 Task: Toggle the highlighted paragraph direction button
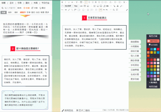pos(100,10)
